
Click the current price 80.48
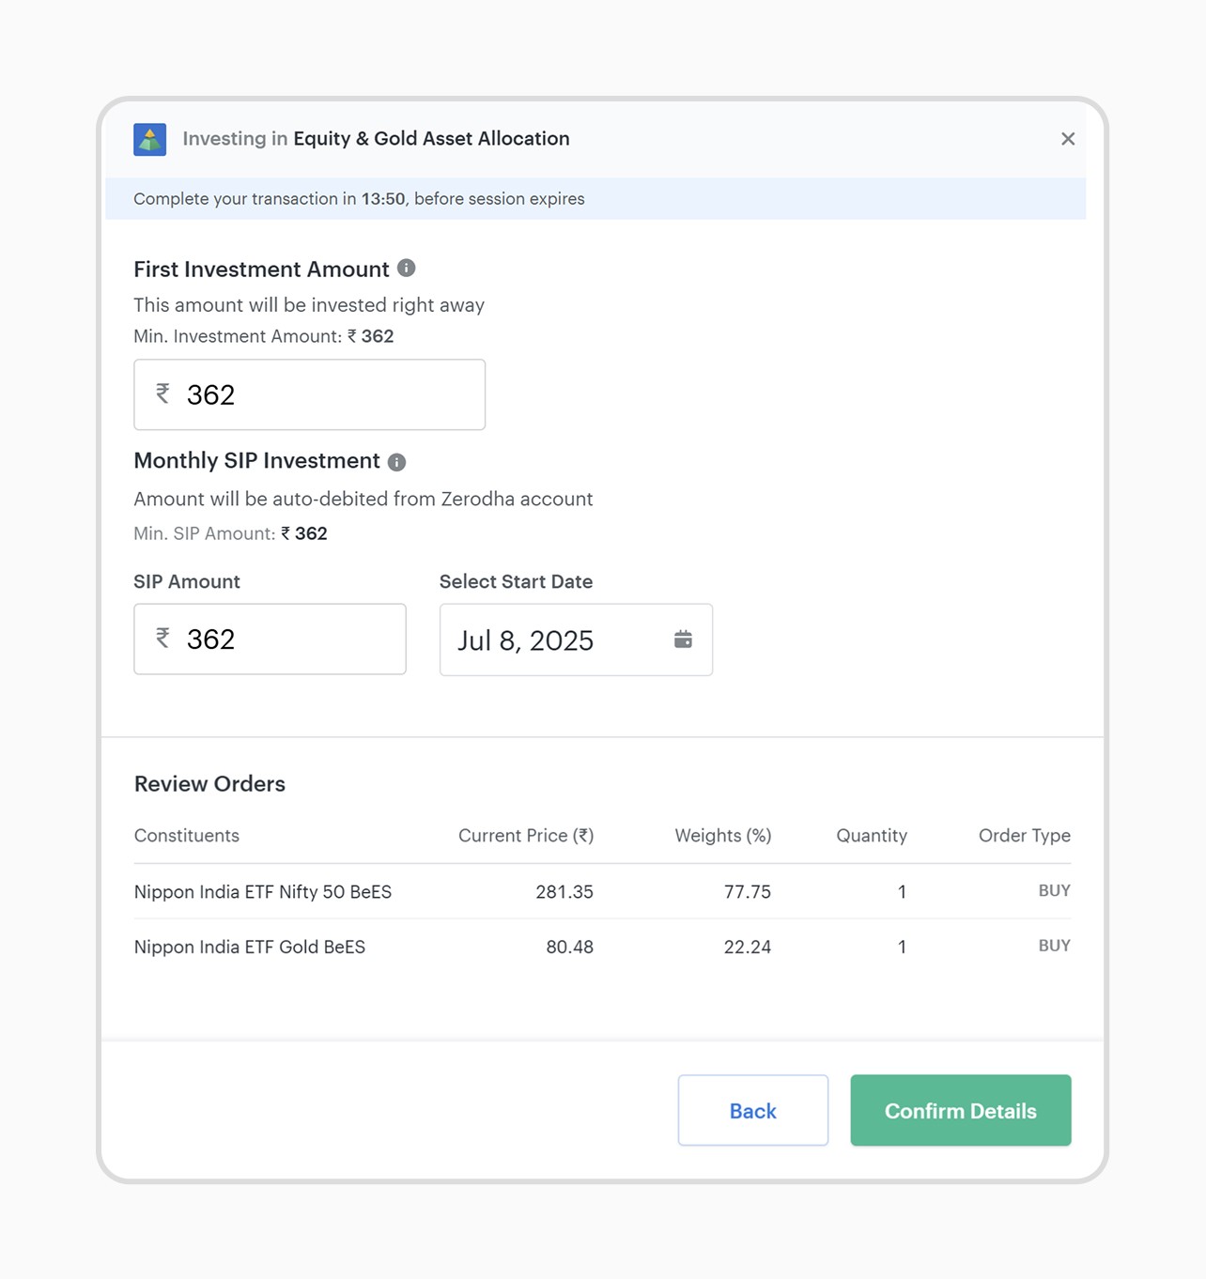pos(570,947)
